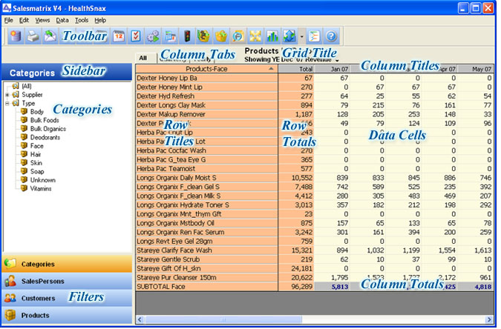Viewport: 501px width, 329px height.
Task: Click the traffic light toolbar icon
Action: pos(188,36)
